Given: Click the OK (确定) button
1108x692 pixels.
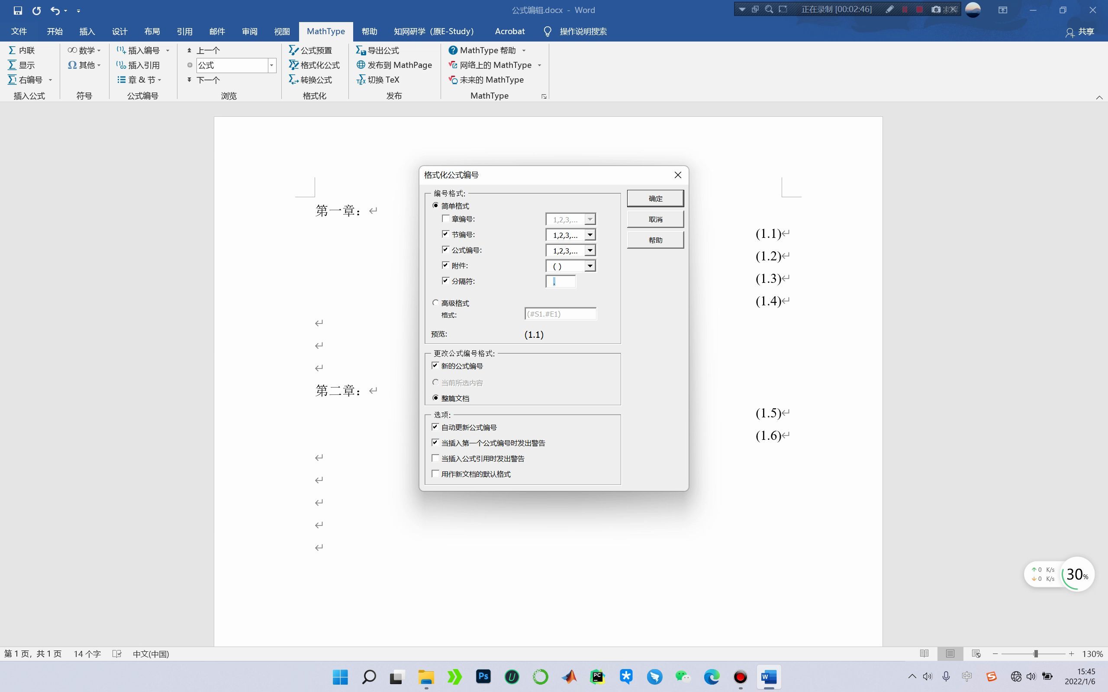Looking at the screenshot, I should [x=655, y=199].
